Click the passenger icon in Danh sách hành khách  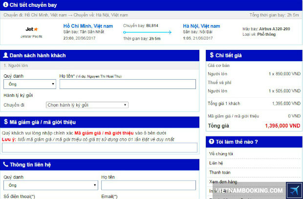pyautogui.click(x=5, y=55)
